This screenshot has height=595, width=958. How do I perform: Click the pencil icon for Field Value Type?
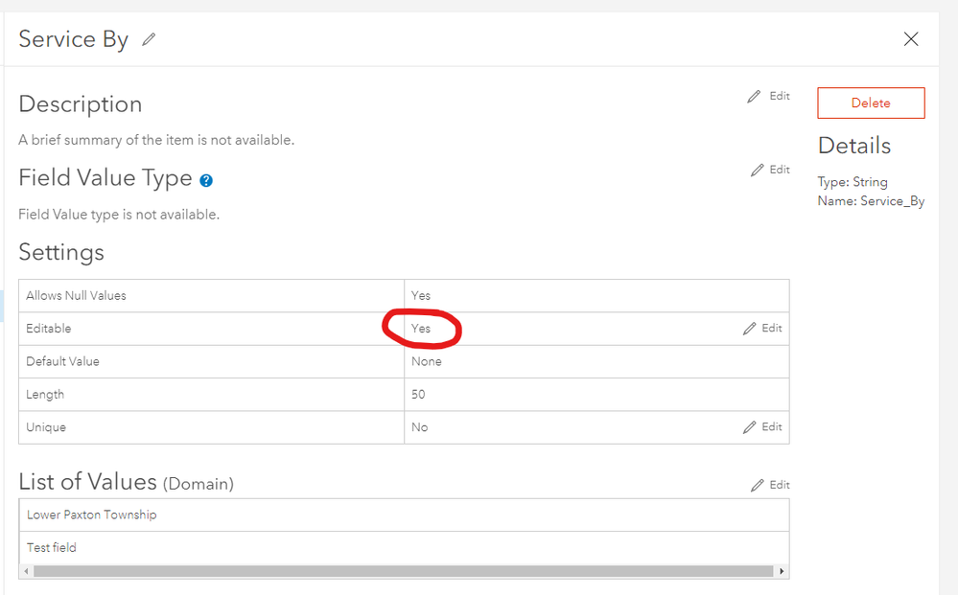[x=758, y=171]
